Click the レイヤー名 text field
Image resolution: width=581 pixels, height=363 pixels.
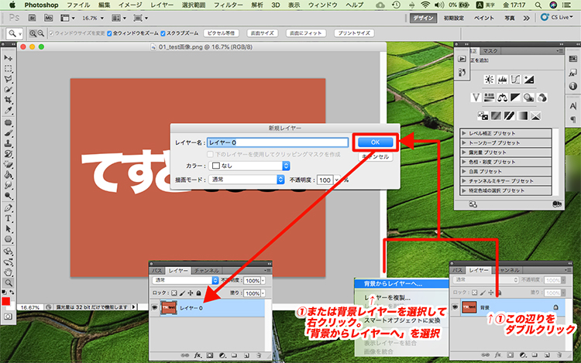click(277, 142)
